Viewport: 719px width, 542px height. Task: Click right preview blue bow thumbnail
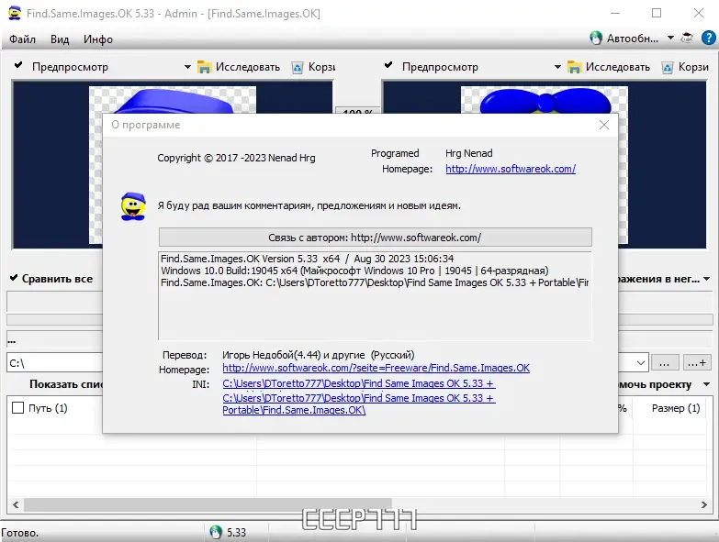(545, 100)
